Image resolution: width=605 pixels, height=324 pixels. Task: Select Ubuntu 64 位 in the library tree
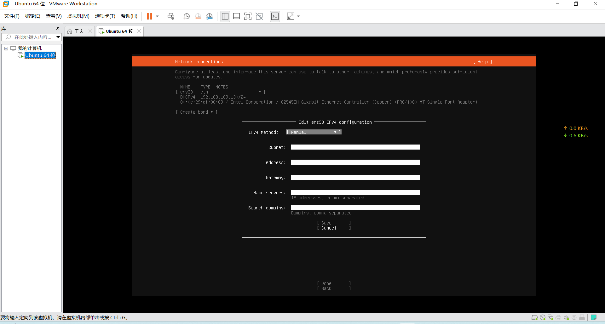pos(40,55)
